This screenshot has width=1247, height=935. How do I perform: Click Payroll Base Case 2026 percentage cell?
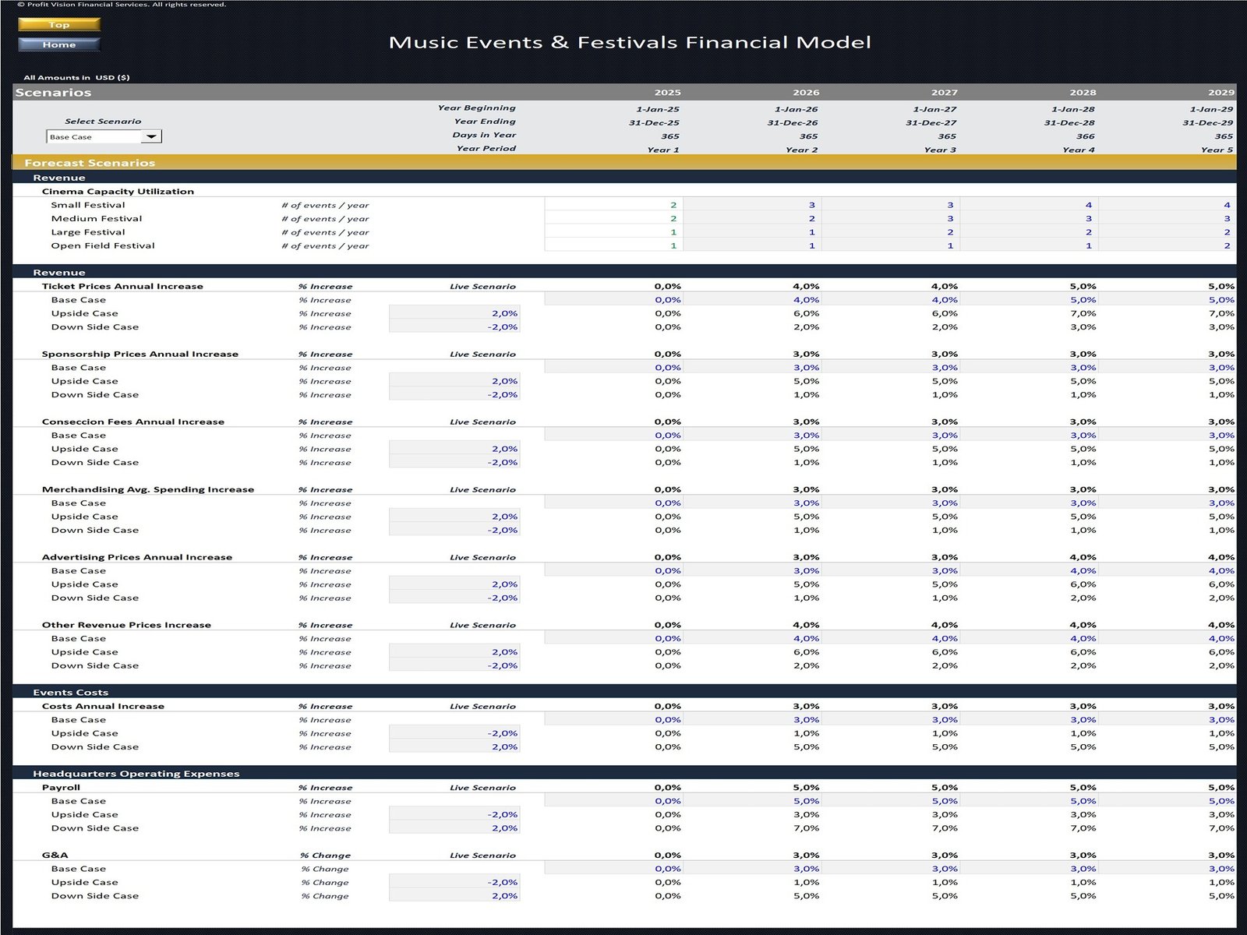tap(751, 801)
